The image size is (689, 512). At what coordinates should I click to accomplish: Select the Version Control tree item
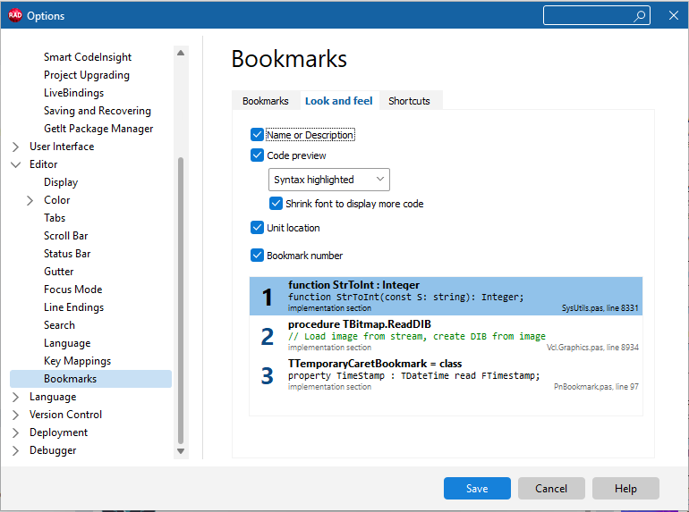(x=65, y=415)
